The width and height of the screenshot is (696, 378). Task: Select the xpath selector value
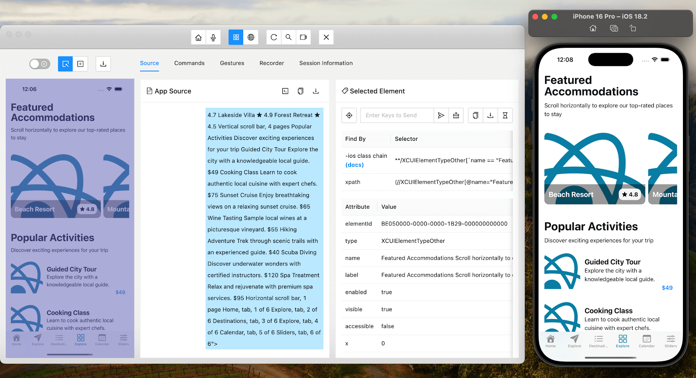[x=454, y=182]
